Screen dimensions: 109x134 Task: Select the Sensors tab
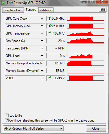pyautogui.click(x=31, y=10)
